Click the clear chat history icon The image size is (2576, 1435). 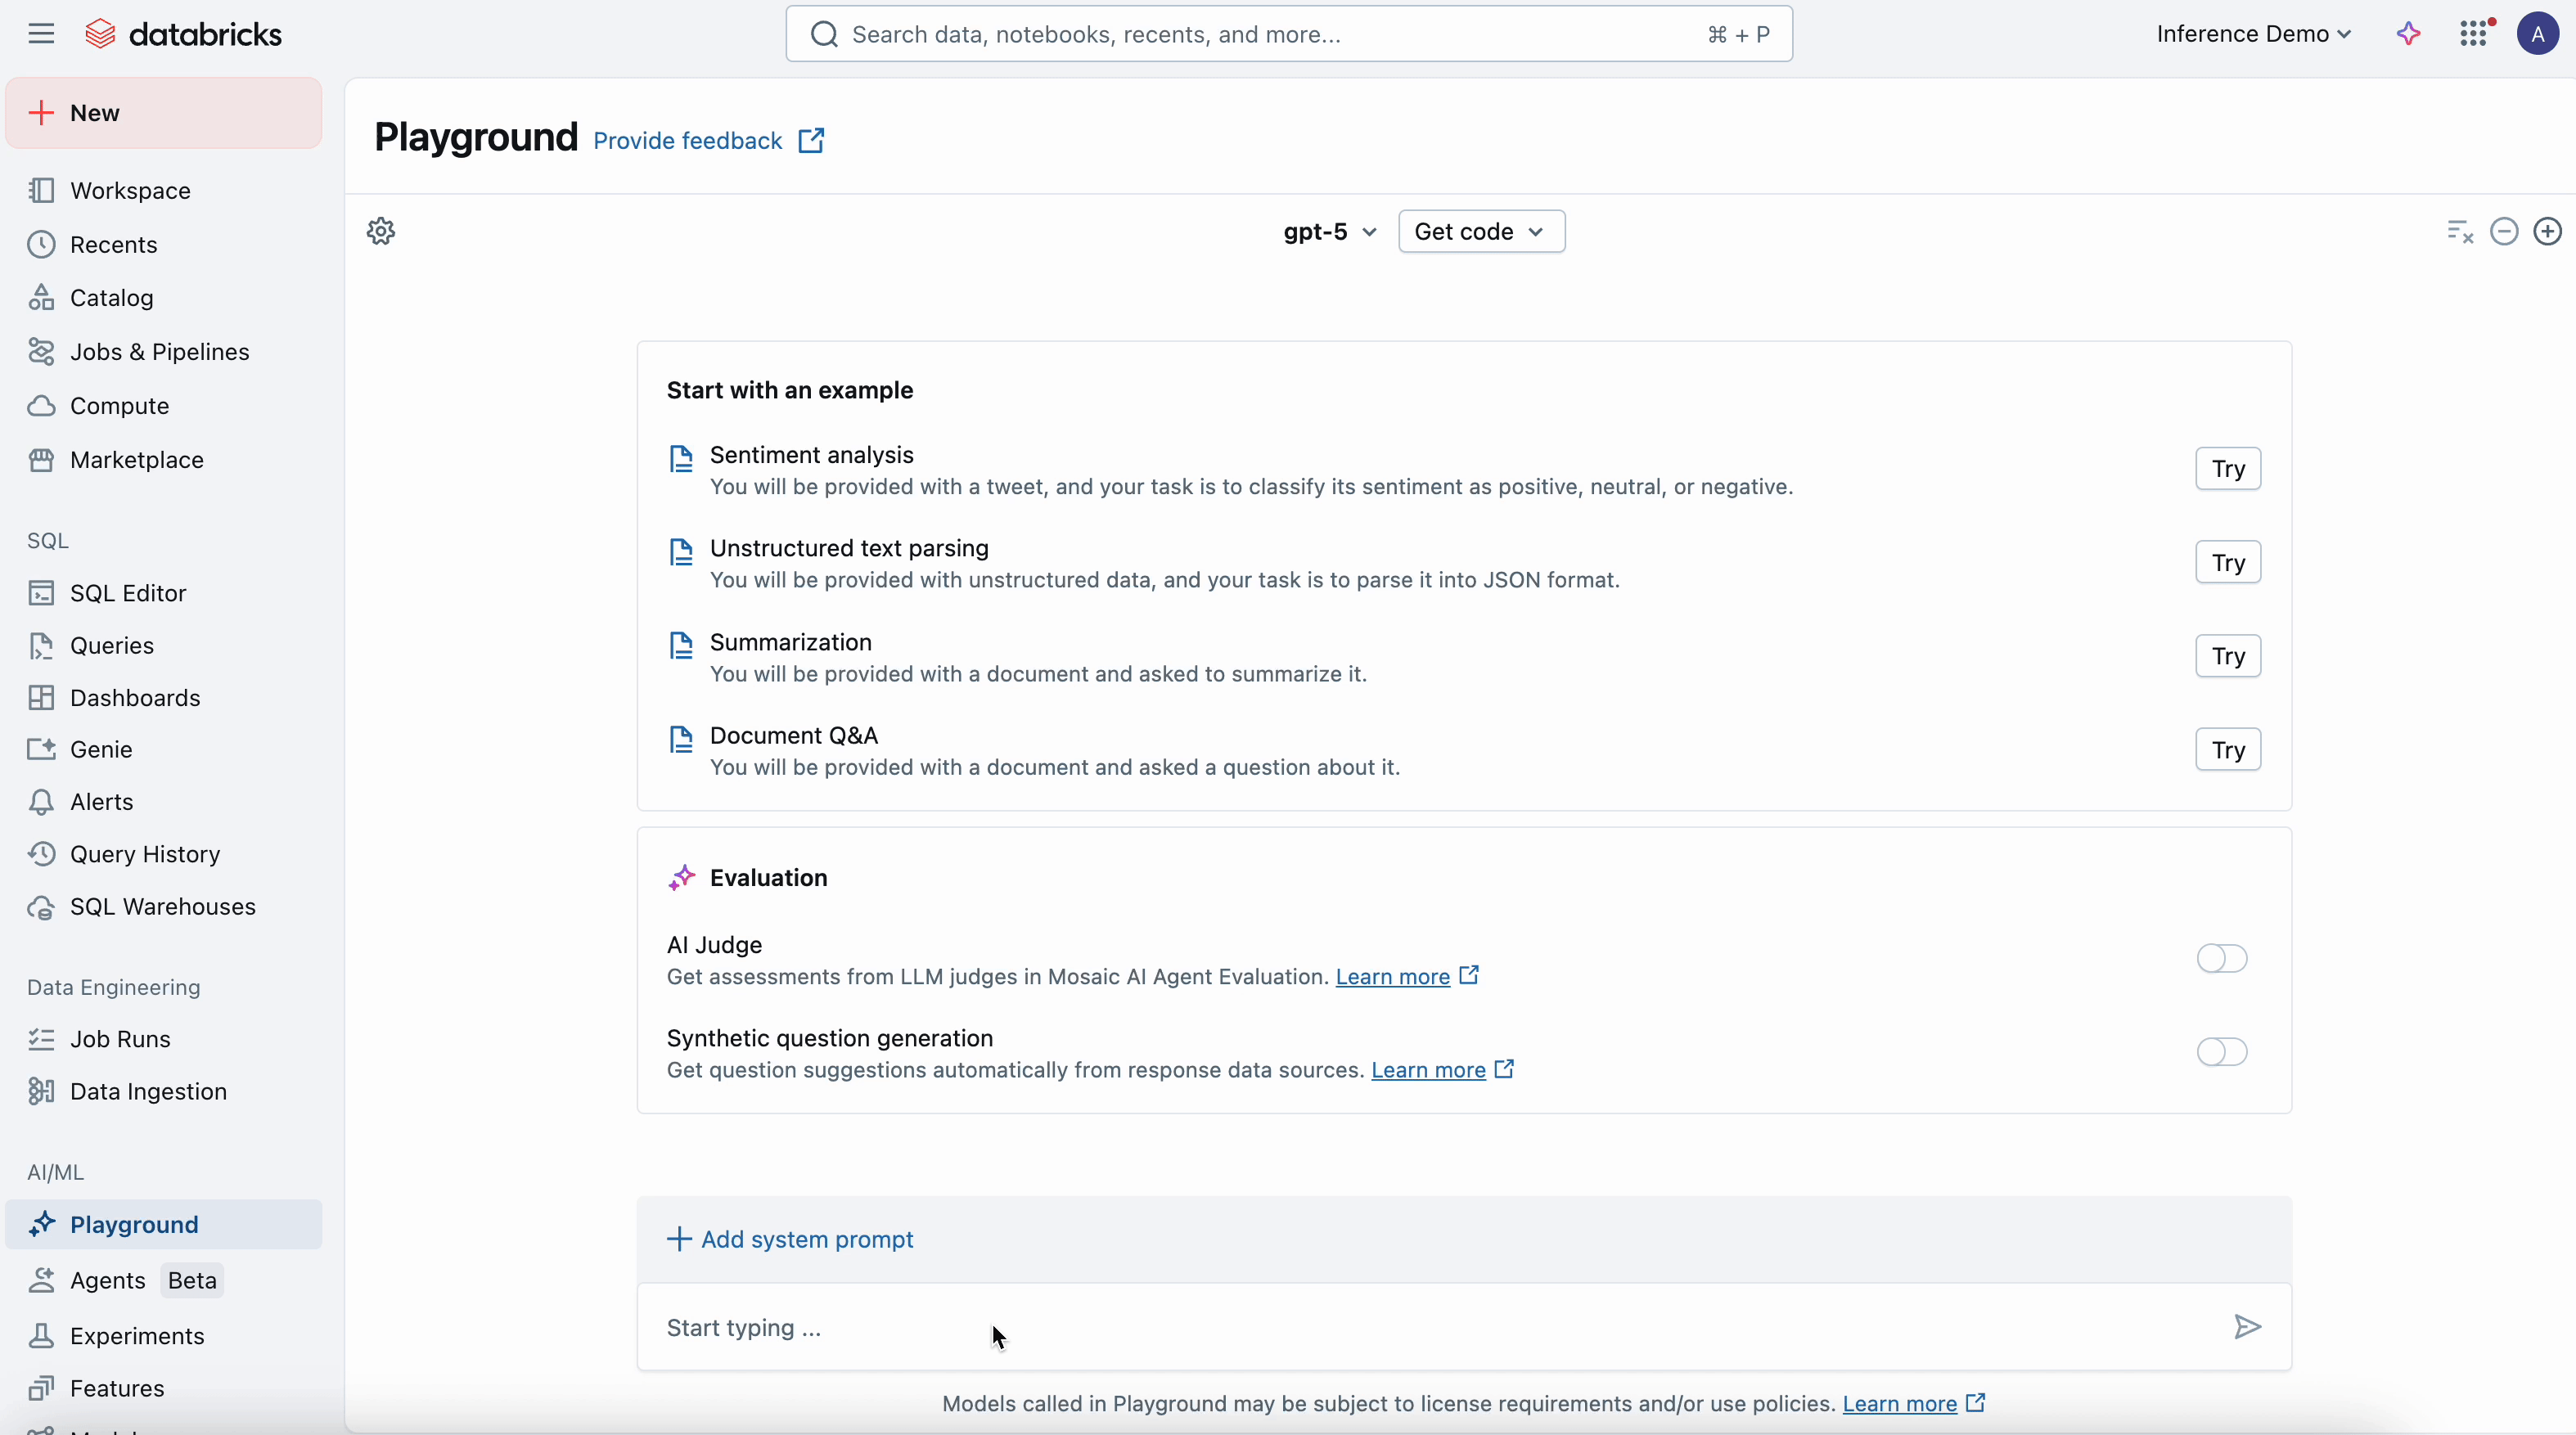[x=2459, y=232]
